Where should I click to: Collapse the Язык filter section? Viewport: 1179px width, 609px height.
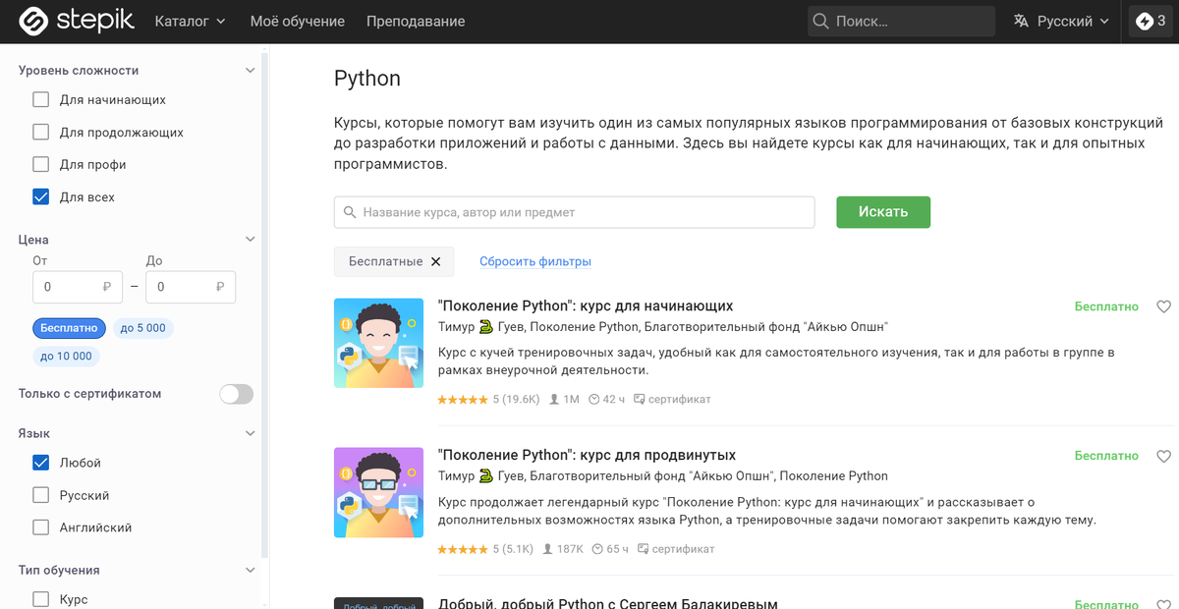tap(250, 433)
